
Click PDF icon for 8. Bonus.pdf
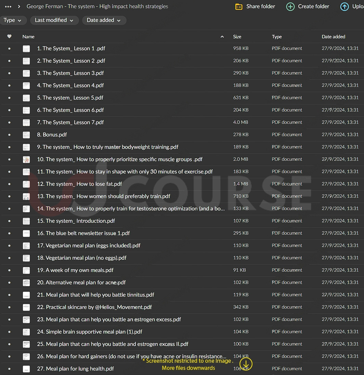[26, 135]
